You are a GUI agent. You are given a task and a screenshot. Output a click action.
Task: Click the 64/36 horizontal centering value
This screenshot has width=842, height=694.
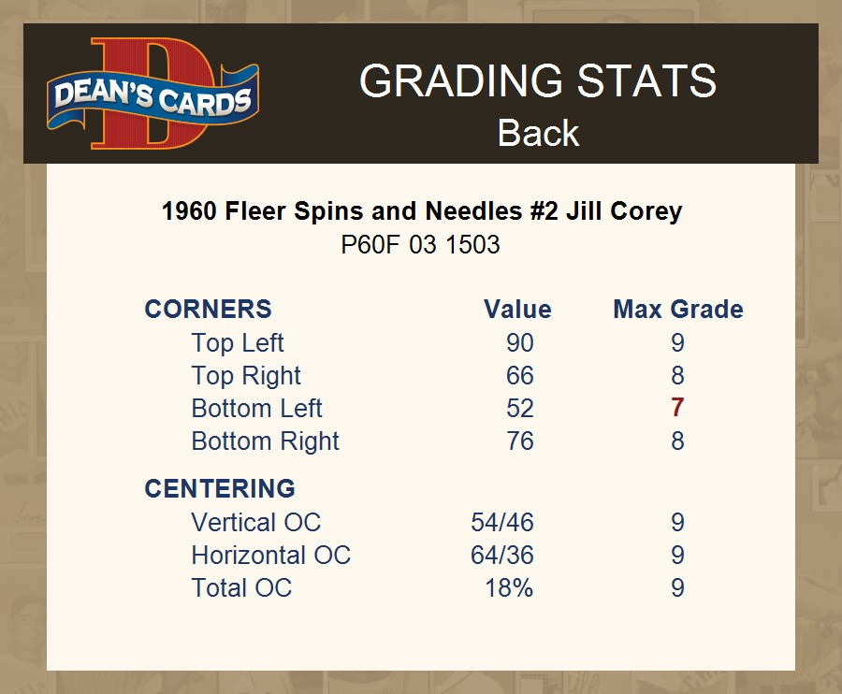click(x=502, y=556)
